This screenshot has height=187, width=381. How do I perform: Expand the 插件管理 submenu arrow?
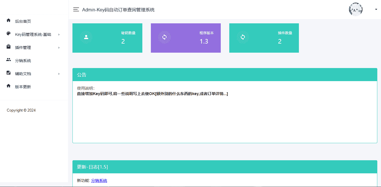pyautogui.click(x=59, y=48)
